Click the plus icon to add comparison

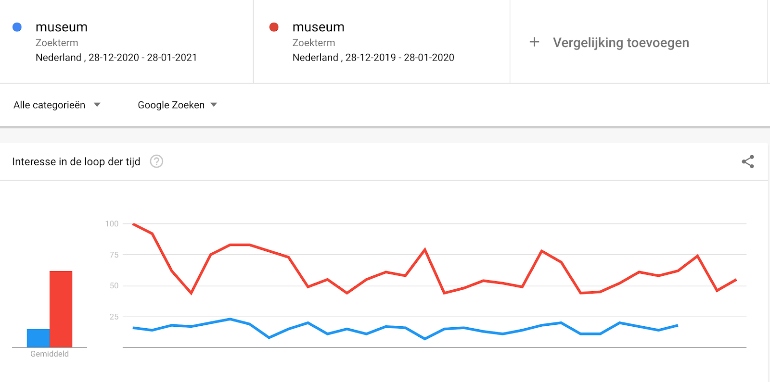534,42
